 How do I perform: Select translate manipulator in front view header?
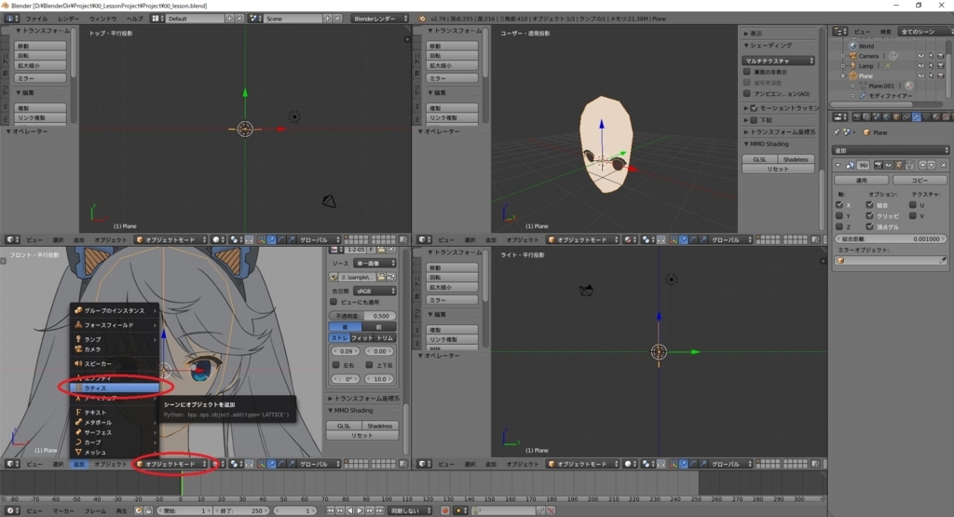click(271, 464)
